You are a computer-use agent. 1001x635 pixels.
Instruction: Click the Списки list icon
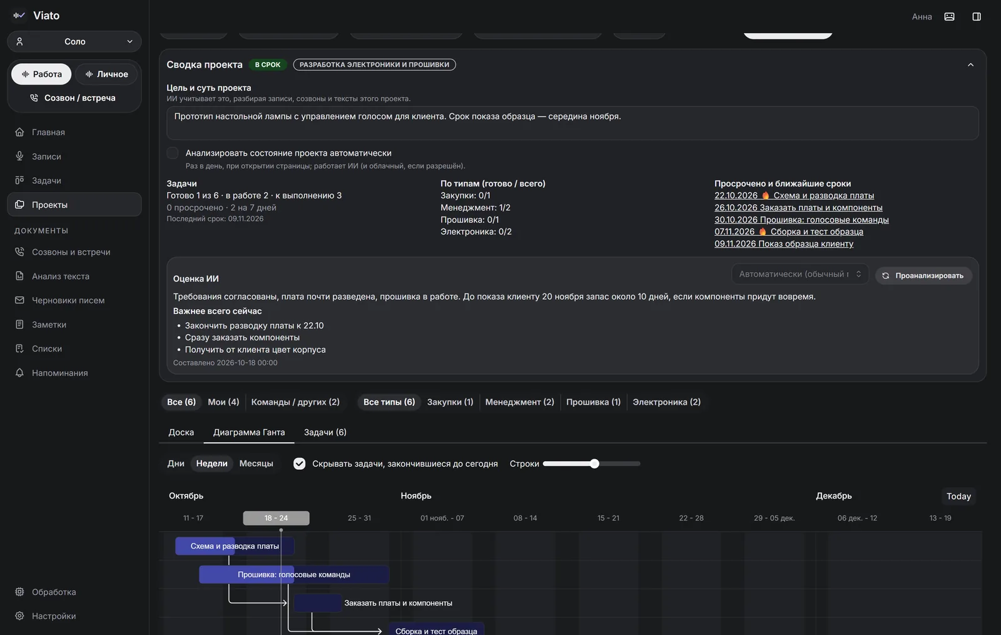click(19, 348)
